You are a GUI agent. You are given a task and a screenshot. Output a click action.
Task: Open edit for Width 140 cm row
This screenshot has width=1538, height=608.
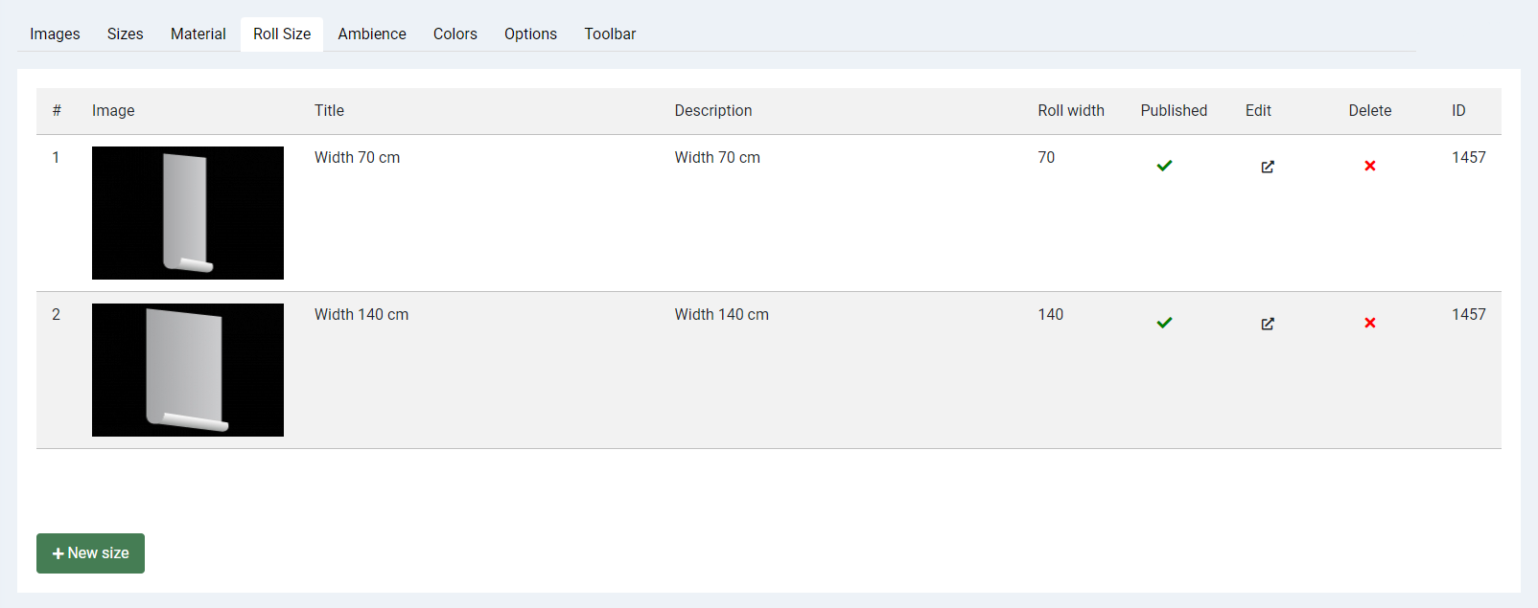click(1267, 324)
